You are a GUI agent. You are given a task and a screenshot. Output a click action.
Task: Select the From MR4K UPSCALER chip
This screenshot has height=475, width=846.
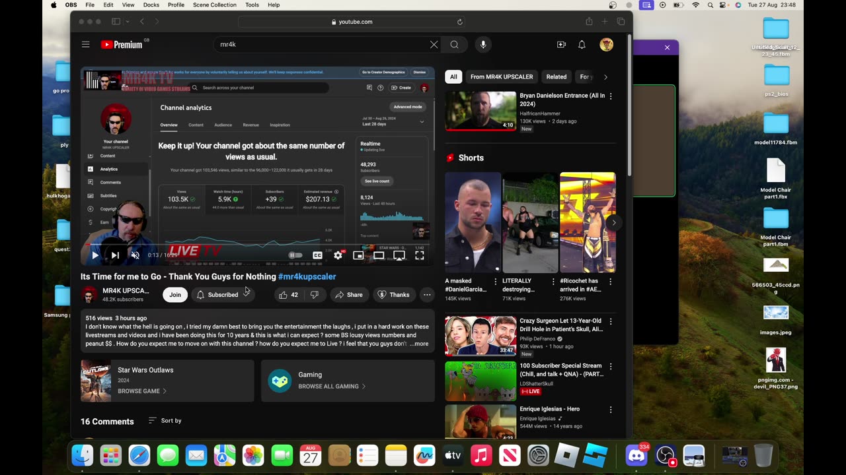click(502, 77)
